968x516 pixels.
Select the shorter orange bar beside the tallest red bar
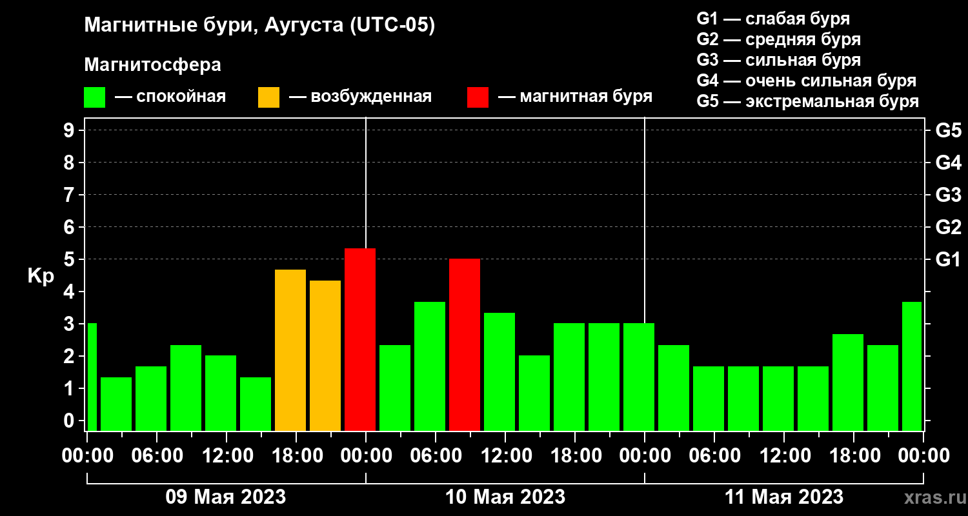coord(325,355)
